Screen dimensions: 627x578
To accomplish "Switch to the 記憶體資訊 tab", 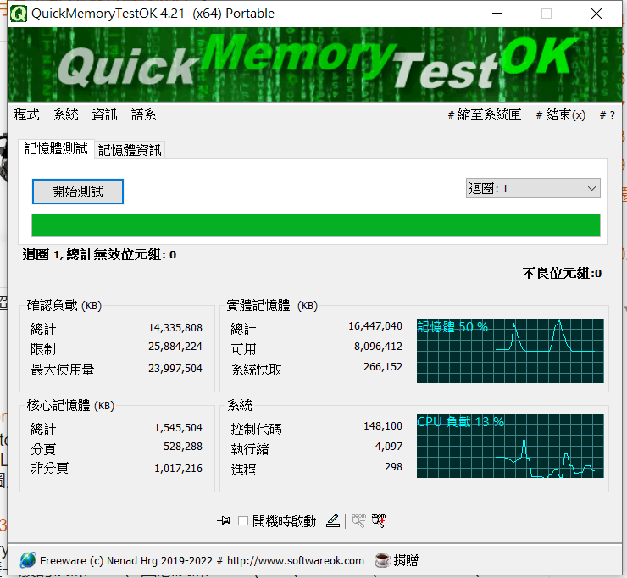I will tap(130, 150).
